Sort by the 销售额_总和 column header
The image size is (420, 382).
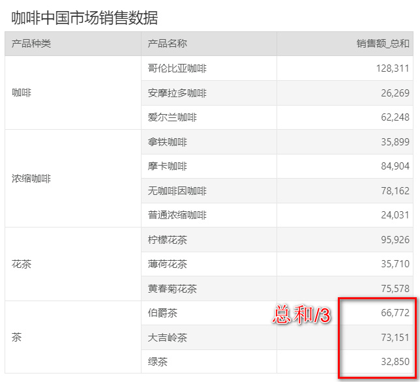point(383,44)
